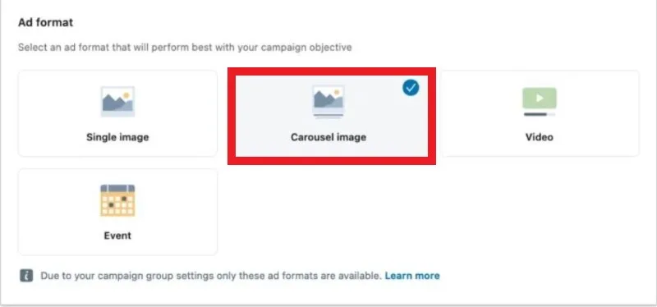Click the green Video play icon
Screen dimensions: 657x307
[x=540, y=99]
